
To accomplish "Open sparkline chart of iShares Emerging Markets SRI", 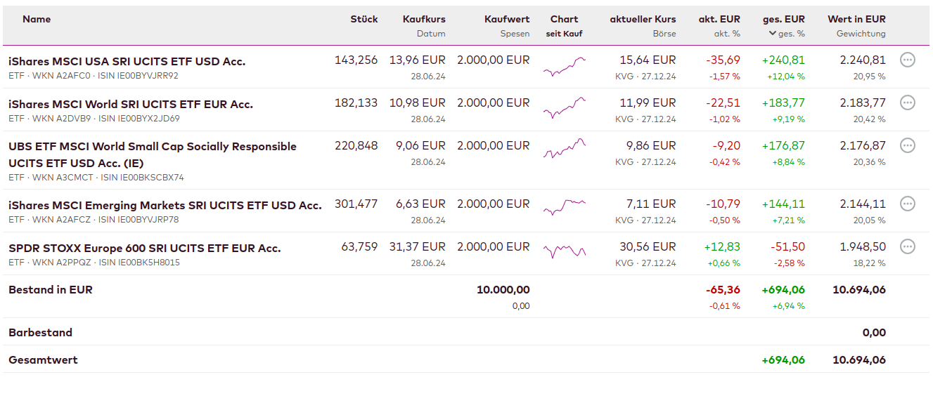I will click(x=564, y=207).
